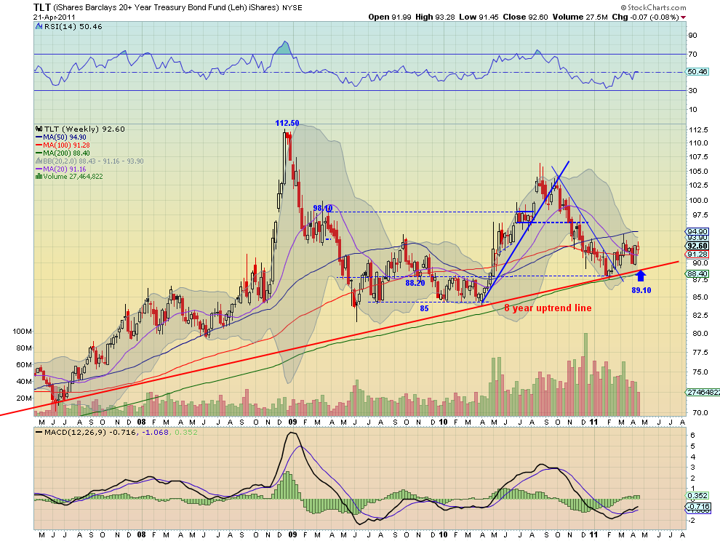Click the MA(200) 88.40 legend entry
720x541 pixels.
click(66, 153)
